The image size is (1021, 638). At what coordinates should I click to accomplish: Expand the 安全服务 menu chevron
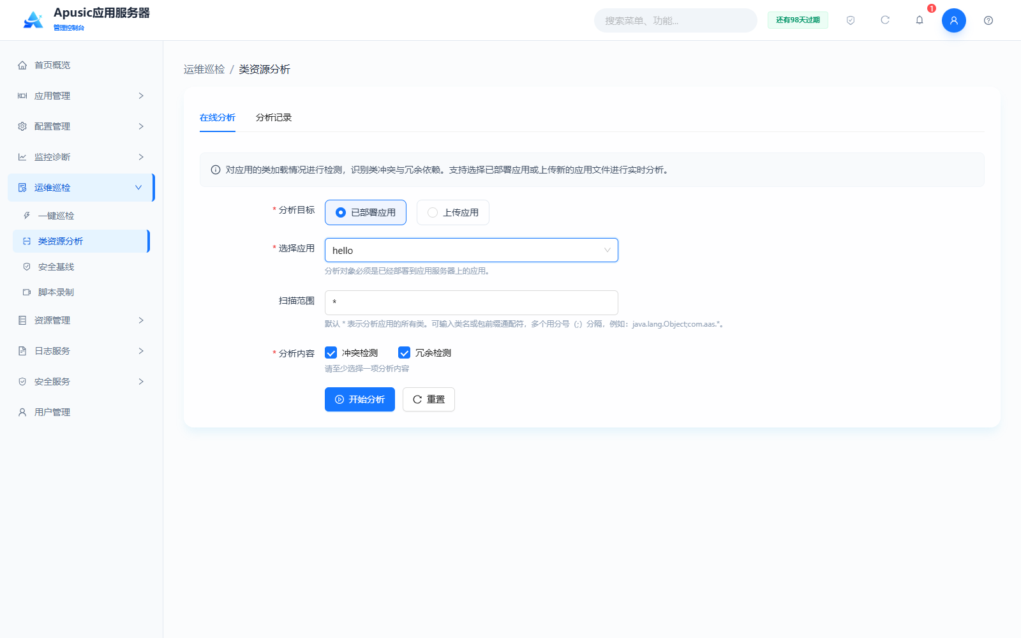(x=141, y=382)
